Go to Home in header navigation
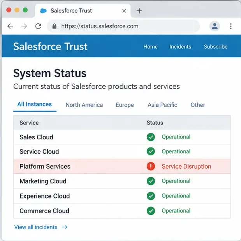Viewport: 241px width, 241px height. click(150, 47)
